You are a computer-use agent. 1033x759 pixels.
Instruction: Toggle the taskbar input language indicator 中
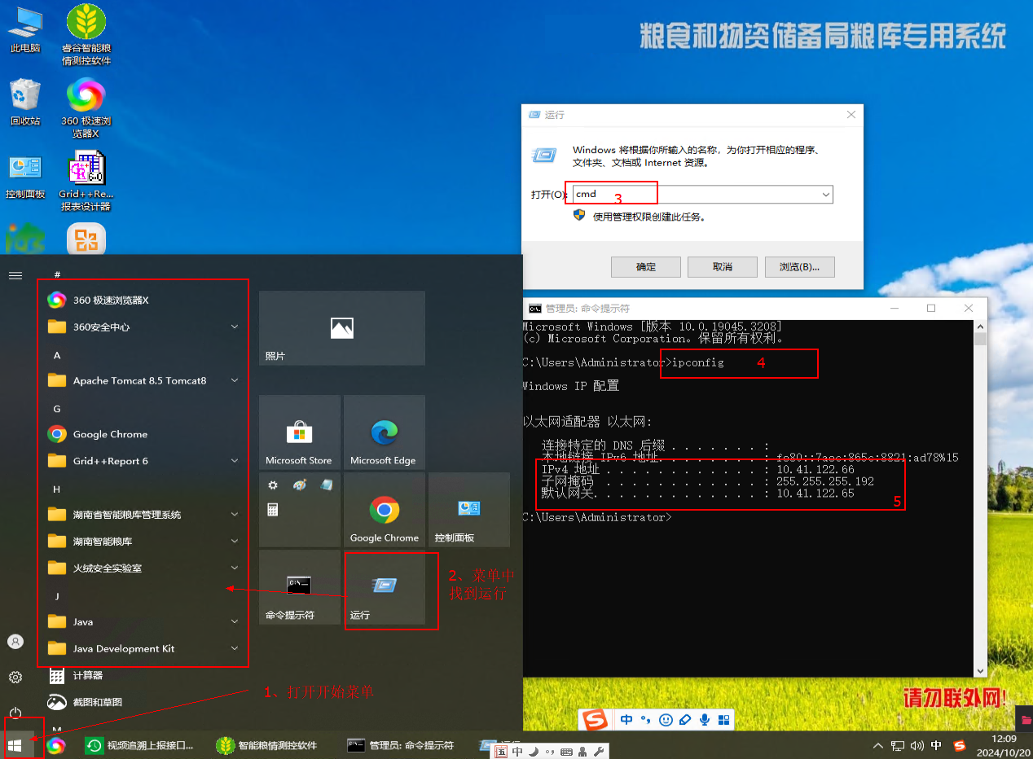pos(936,745)
